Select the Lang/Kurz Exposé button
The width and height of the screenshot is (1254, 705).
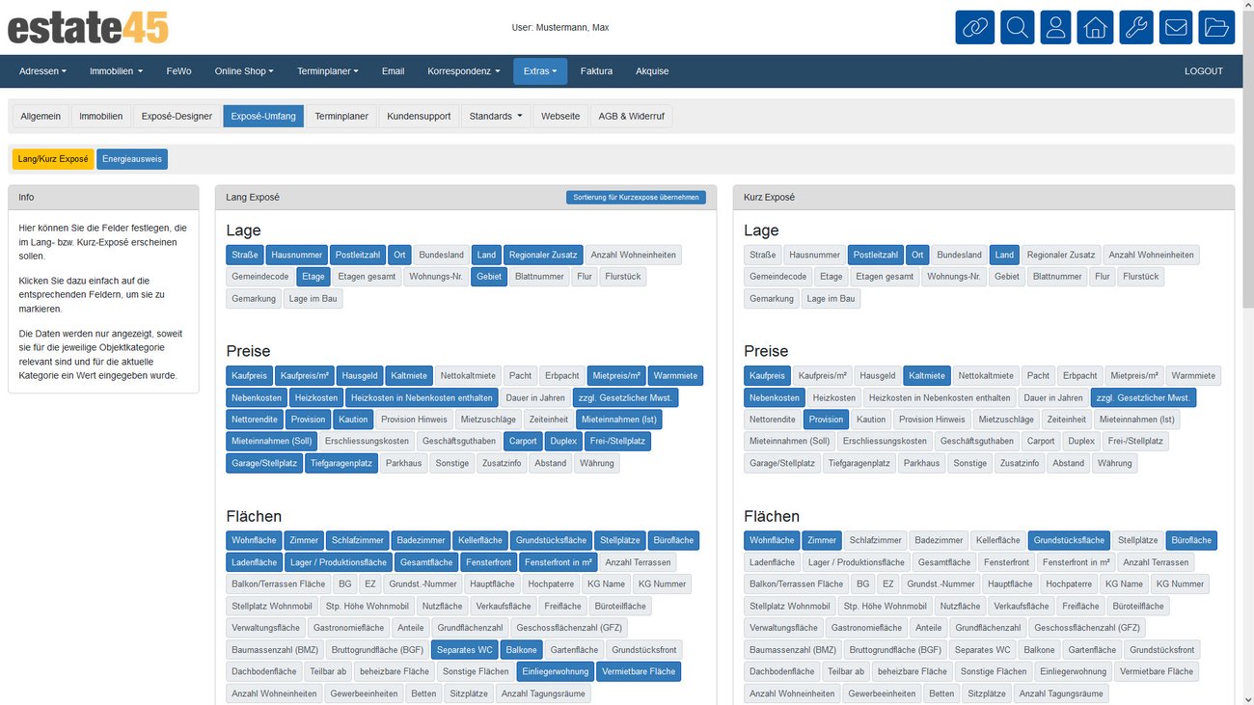click(53, 159)
